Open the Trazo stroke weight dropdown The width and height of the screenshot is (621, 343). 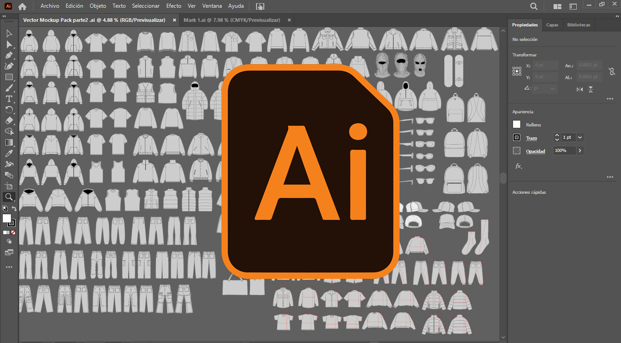[580, 137]
